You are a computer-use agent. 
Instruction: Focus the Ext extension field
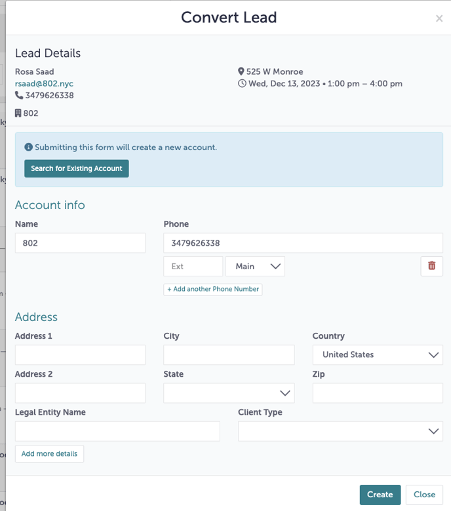tap(193, 266)
